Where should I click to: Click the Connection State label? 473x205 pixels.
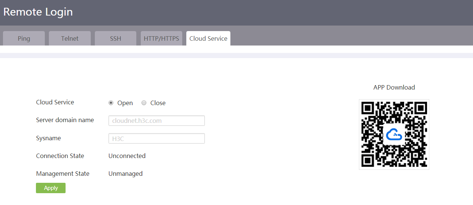point(60,156)
